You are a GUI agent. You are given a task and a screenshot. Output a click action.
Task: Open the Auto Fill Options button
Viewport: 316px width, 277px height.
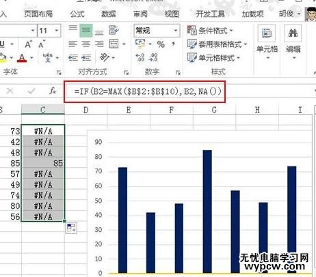point(71,228)
